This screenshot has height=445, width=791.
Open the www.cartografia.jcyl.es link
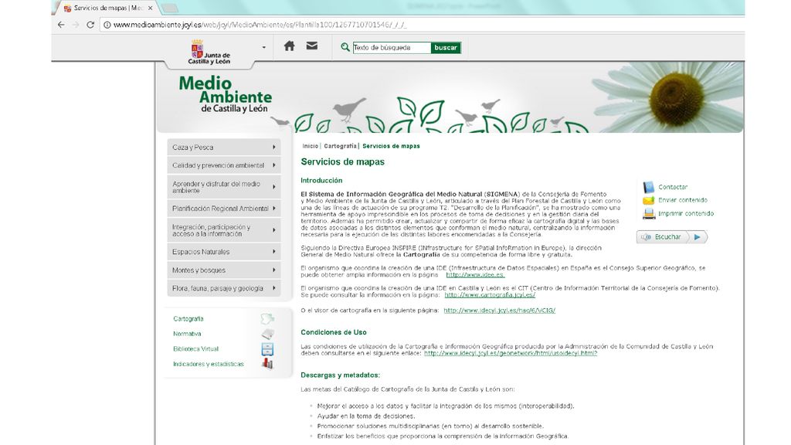pos(490,294)
